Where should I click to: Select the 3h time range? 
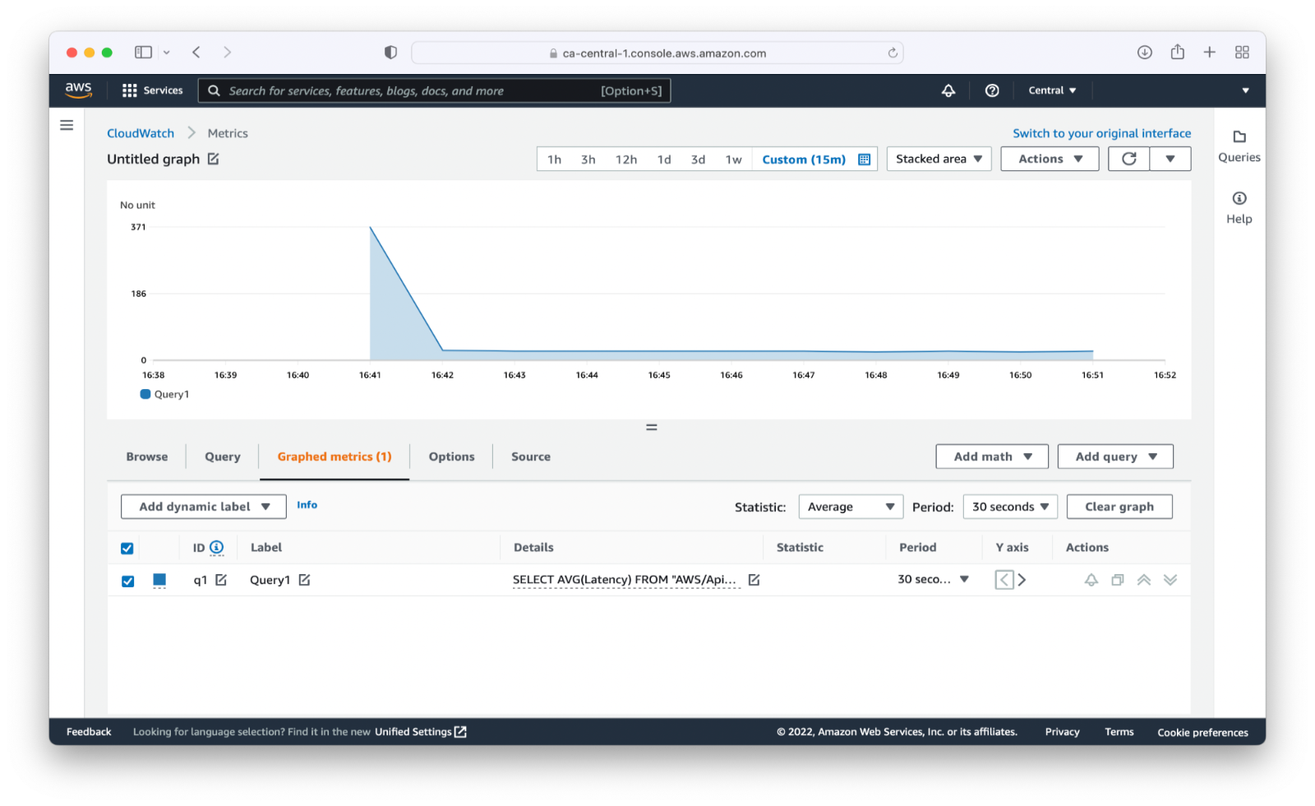pyautogui.click(x=588, y=160)
